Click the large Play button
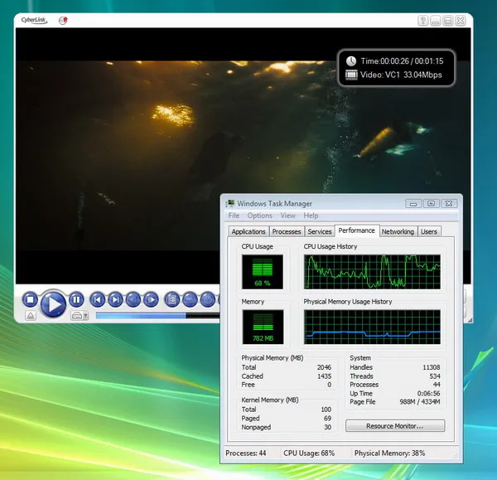The height and width of the screenshot is (480, 497). pos(53,304)
